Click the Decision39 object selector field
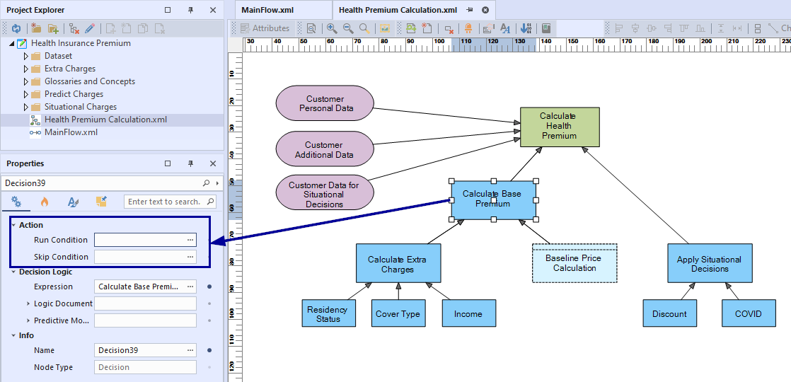The image size is (791, 382). tap(112, 183)
